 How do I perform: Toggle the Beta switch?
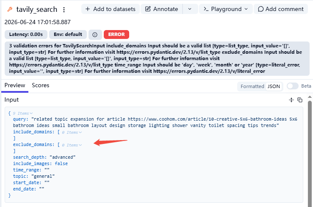pyautogui.click(x=293, y=86)
